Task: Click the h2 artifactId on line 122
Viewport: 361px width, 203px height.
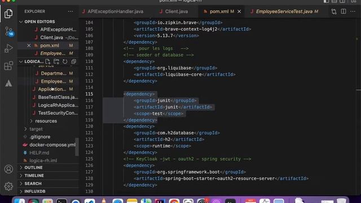Action: click(168, 139)
